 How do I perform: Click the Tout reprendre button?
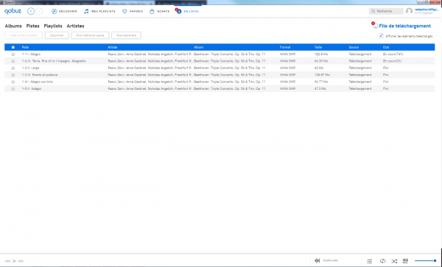(x=126, y=35)
